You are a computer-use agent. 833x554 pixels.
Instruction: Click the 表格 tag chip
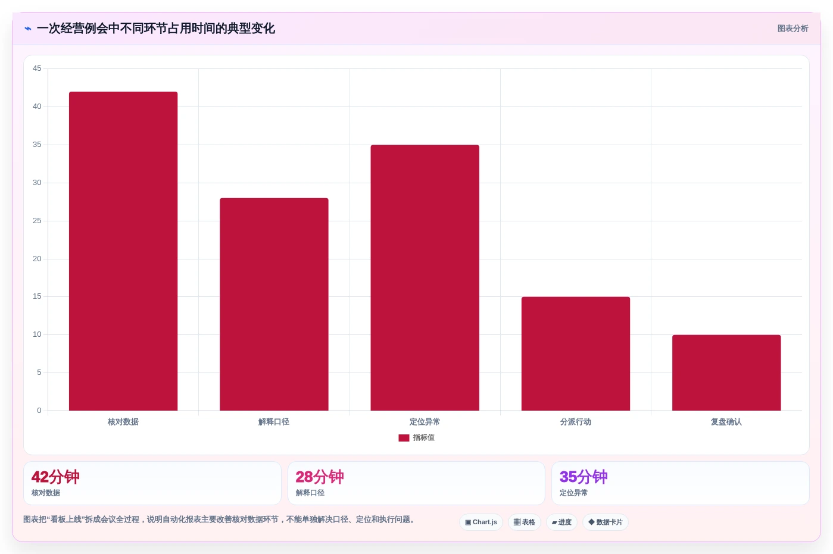click(525, 522)
